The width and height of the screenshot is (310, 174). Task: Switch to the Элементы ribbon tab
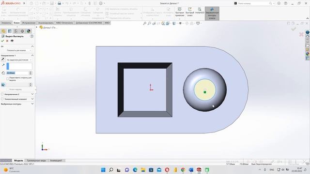pos(6,23)
